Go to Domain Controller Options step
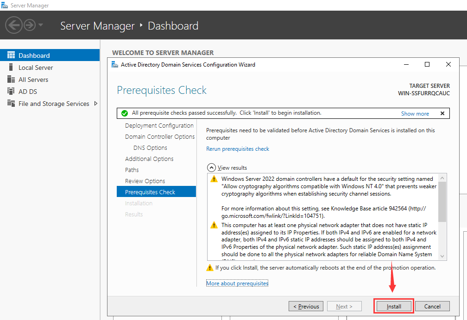The width and height of the screenshot is (467, 320). pos(159,136)
